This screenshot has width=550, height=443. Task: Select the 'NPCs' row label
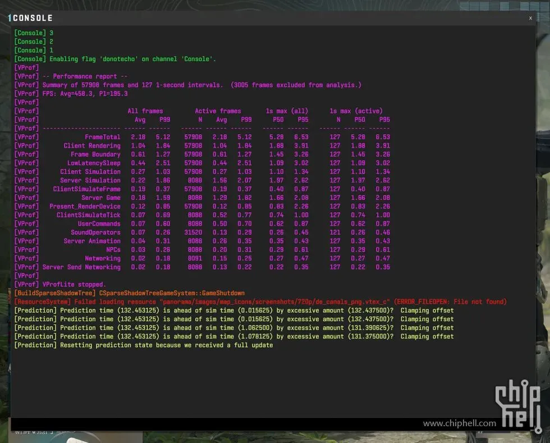[113, 250]
